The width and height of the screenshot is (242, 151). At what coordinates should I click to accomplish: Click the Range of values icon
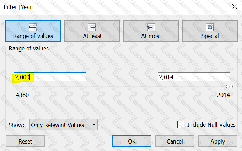[33, 27]
